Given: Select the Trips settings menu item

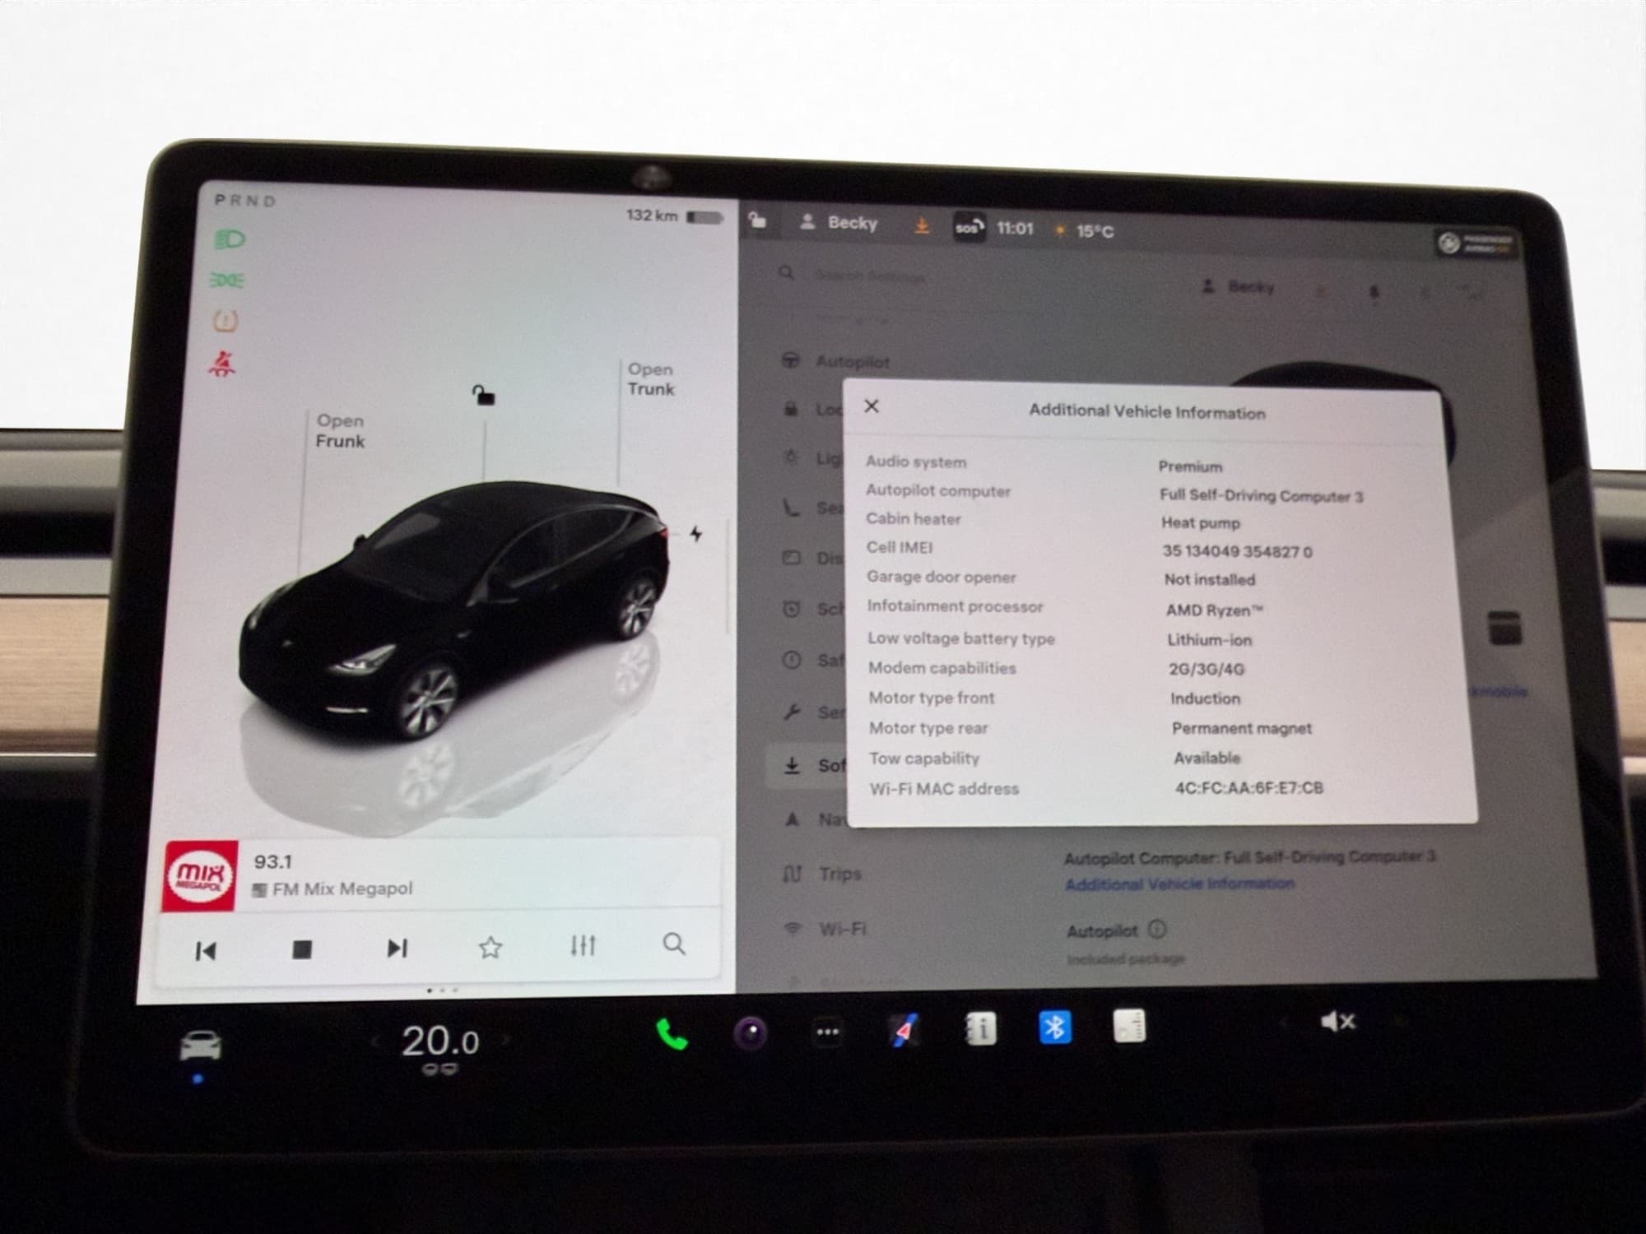Looking at the screenshot, I should click(x=839, y=874).
